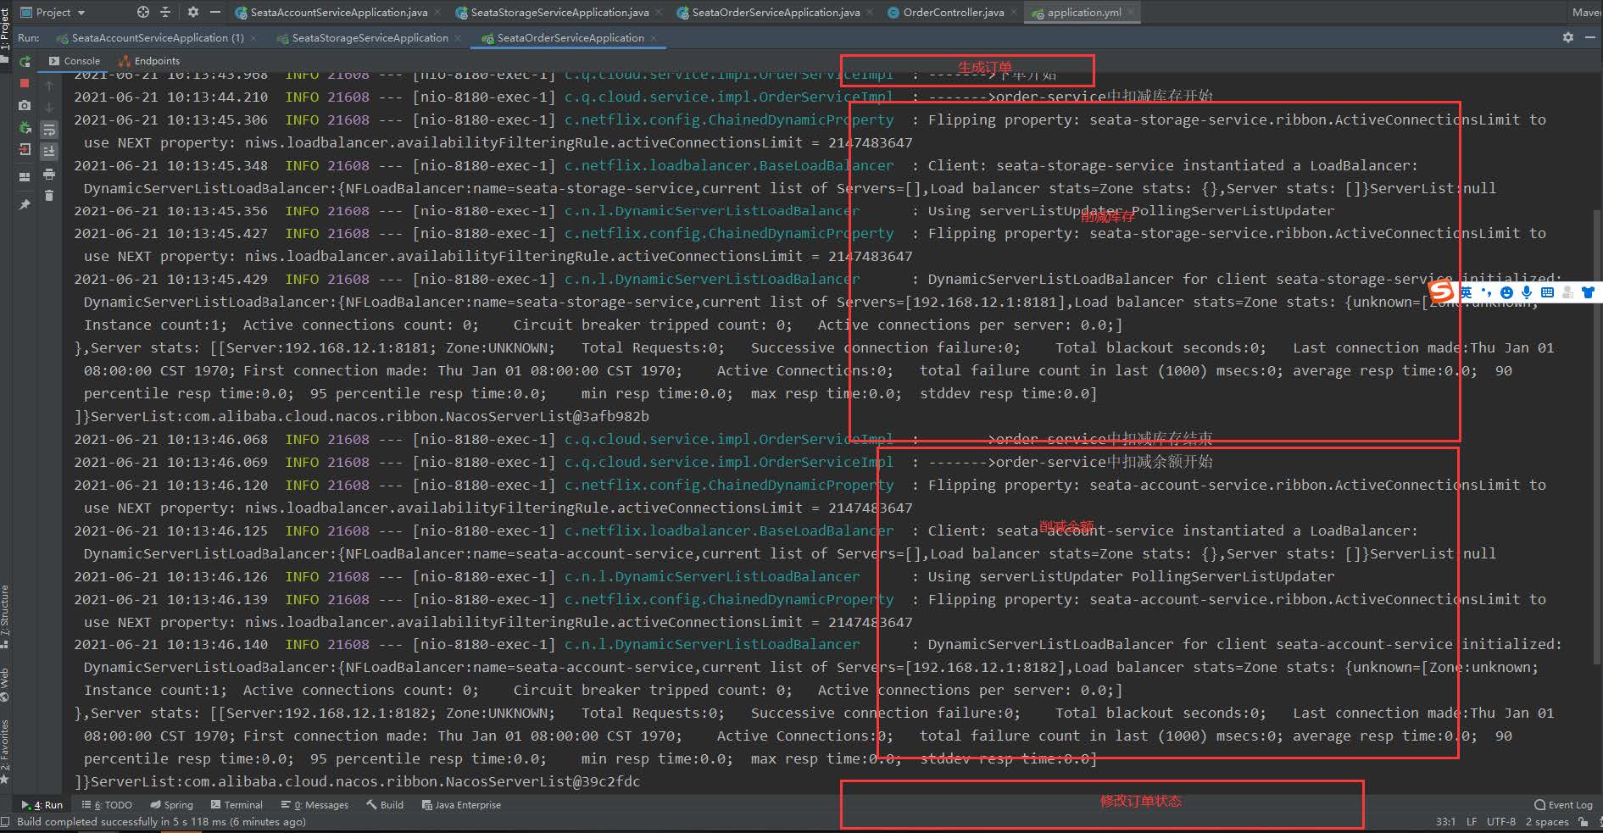Viewport: 1603px width, 833px height.
Task: Stop the running application with the red square
Action: click(x=25, y=83)
